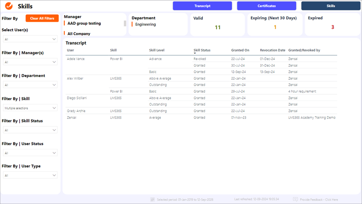Expand the Skill filter showing Multiple selections
Image resolution: width=362 pixels, height=204 pixels.
[x=30, y=108]
